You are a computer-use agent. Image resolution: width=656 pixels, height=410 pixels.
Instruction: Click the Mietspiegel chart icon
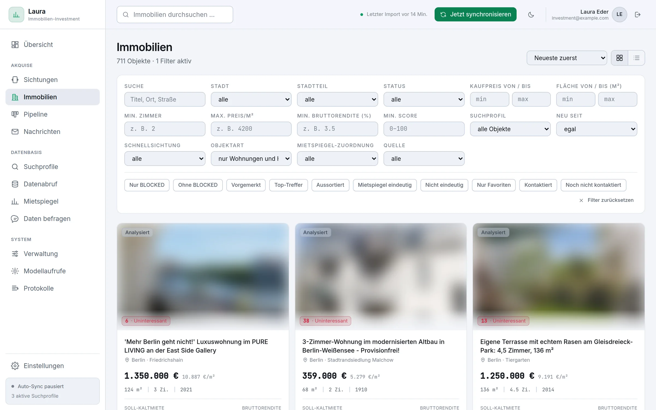(15, 201)
